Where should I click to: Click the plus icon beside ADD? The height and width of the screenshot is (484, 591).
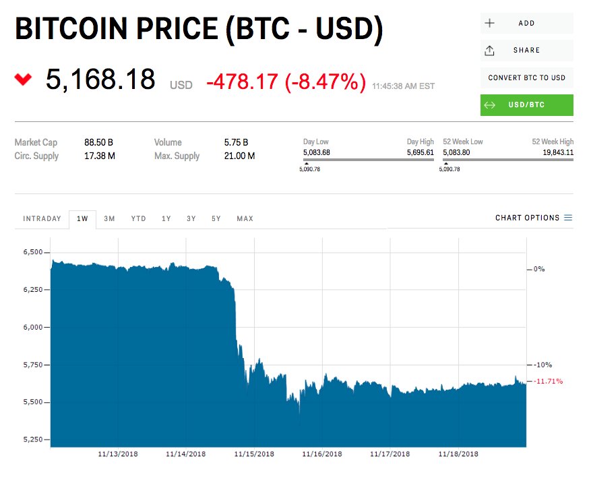point(490,23)
